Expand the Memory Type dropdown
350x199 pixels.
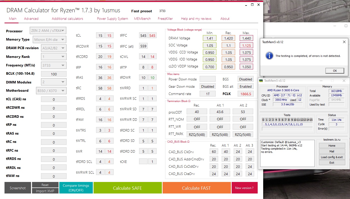(x=50, y=40)
